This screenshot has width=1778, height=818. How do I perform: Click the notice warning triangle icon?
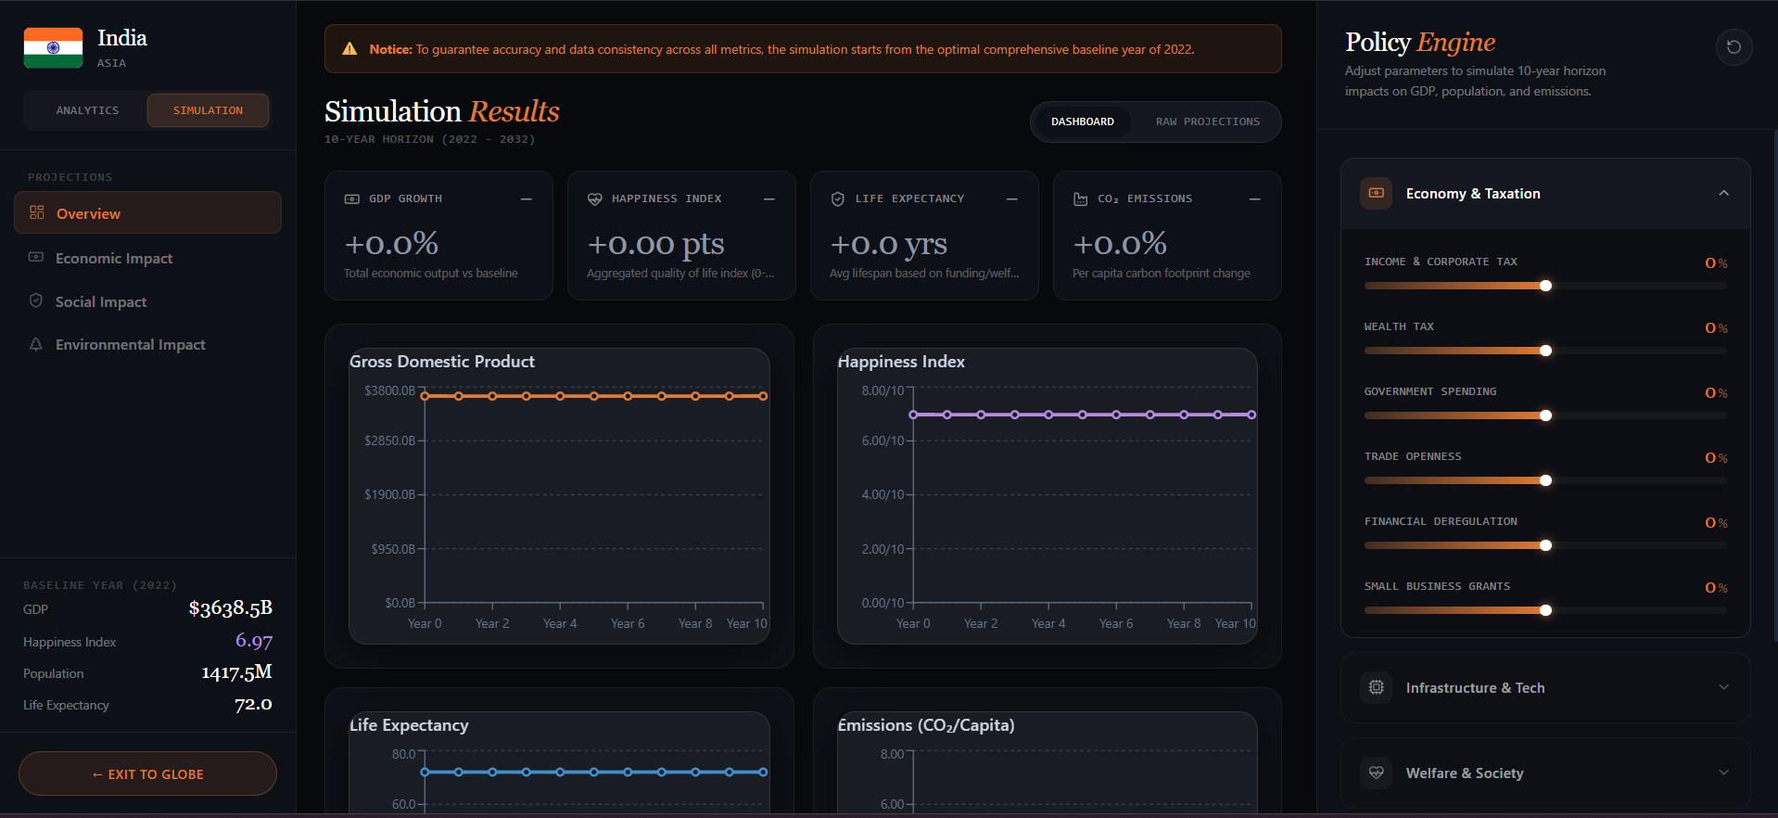pos(349,49)
